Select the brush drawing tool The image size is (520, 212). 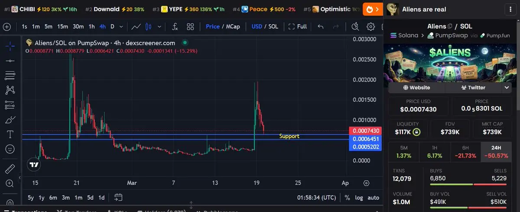click(x=10, y=120)
